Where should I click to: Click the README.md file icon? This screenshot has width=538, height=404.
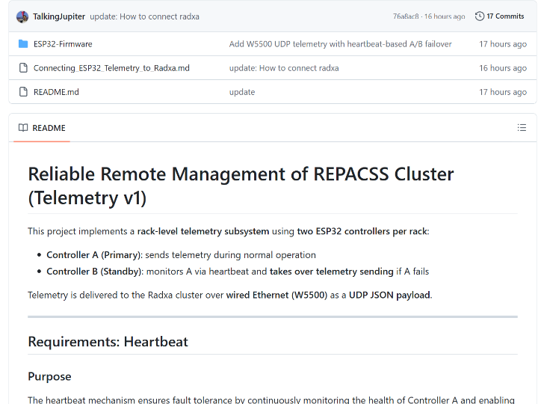pos(23,92)
